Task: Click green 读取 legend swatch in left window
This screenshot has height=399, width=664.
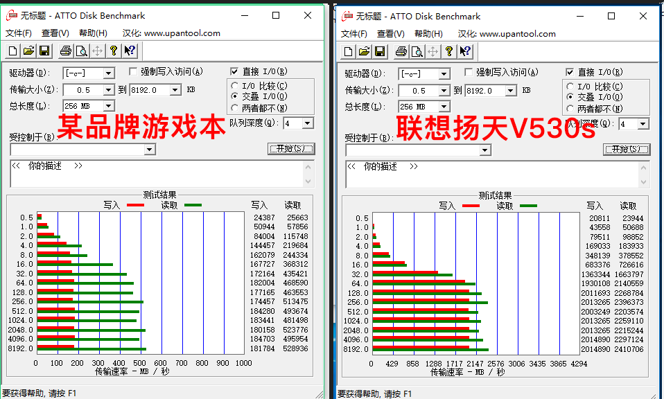Action: click(x=193, y=205)
